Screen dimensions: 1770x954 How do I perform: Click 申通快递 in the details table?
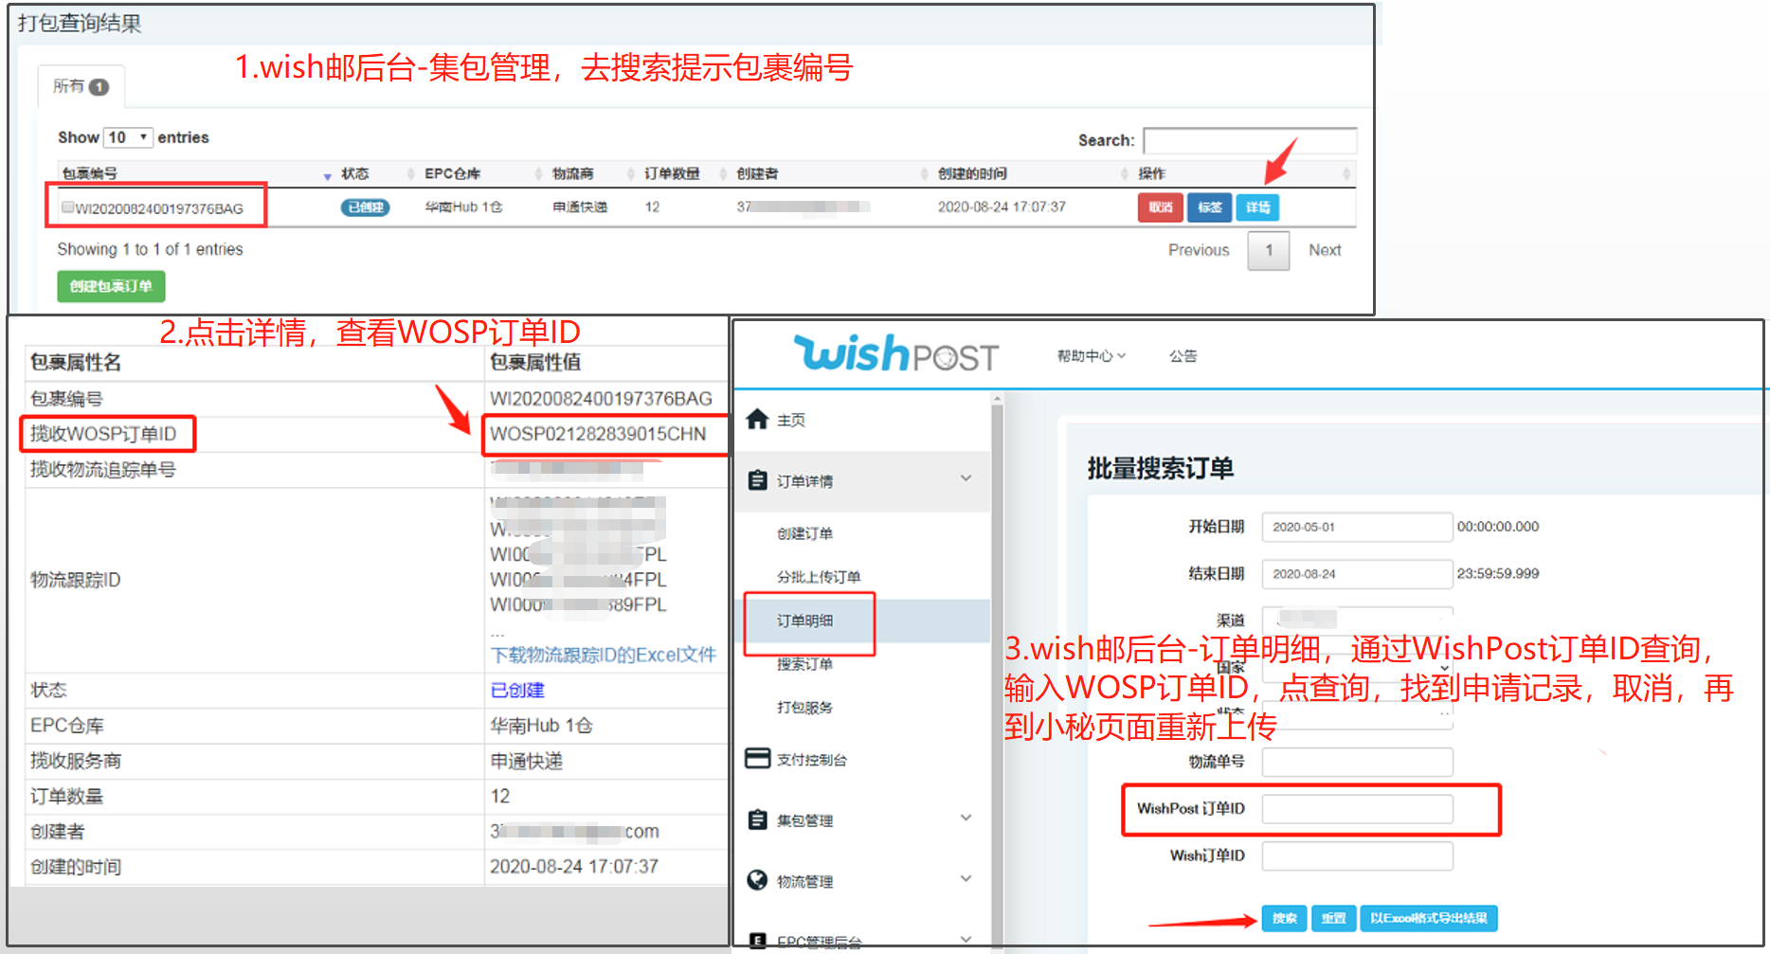point(526,761)
